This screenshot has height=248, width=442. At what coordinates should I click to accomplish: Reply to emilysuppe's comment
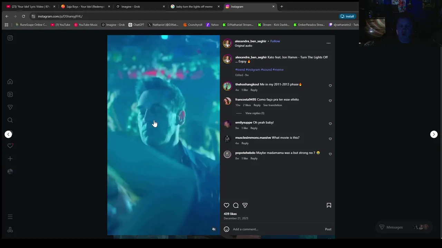click(254, 128)
